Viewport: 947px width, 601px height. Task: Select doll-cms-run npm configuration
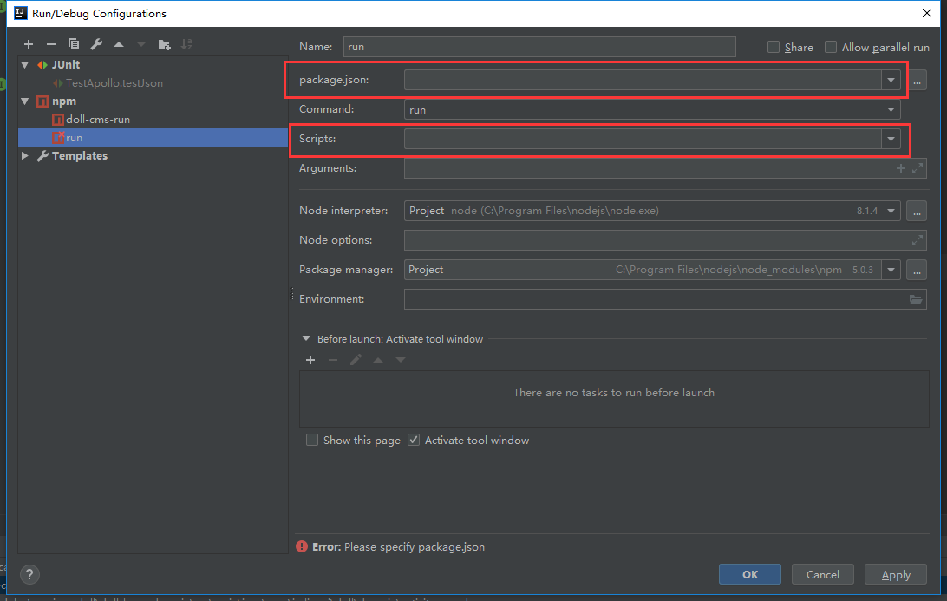pyautogui.click(x=98, y=120)
